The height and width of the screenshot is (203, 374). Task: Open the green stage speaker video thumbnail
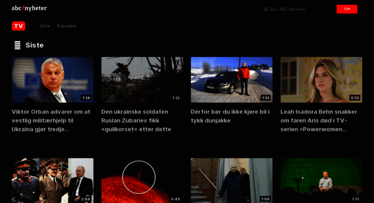(321, 180)
